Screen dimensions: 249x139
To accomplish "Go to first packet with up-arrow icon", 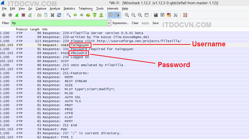I will point(95,15).
